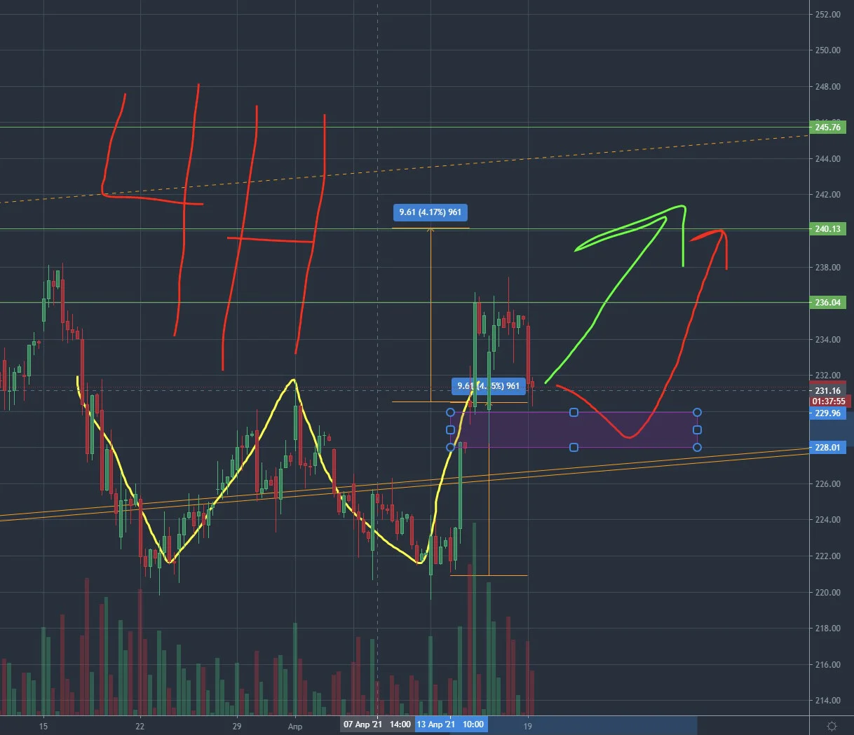Click the top-edge middle handle of purple rectangle
Screen dimensions: 854x735
pyautogui.click(x=574, y=413)
